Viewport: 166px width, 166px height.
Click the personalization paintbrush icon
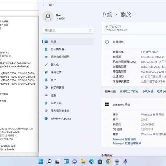coord(46,64)
